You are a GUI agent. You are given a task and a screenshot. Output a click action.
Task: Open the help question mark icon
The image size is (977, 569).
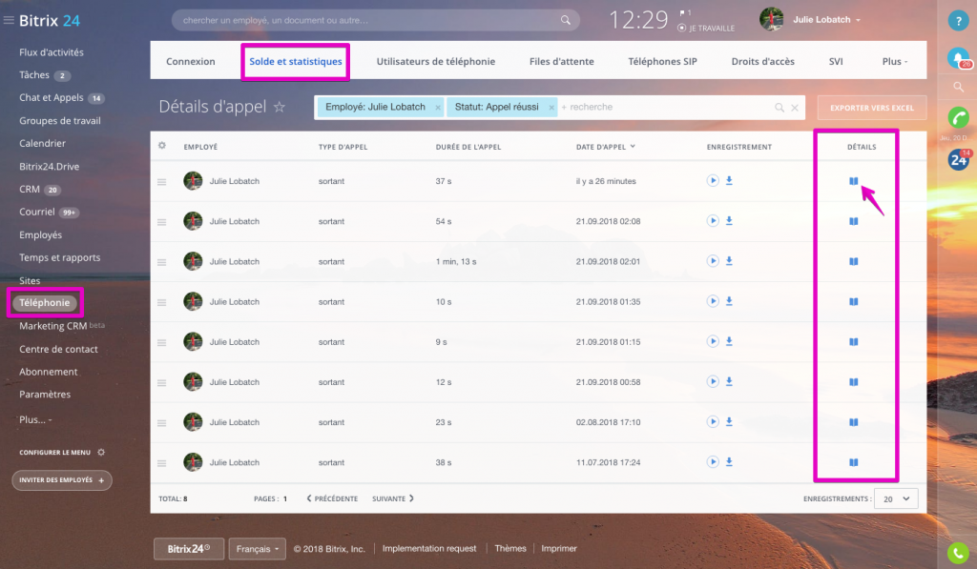coord(958,21)
